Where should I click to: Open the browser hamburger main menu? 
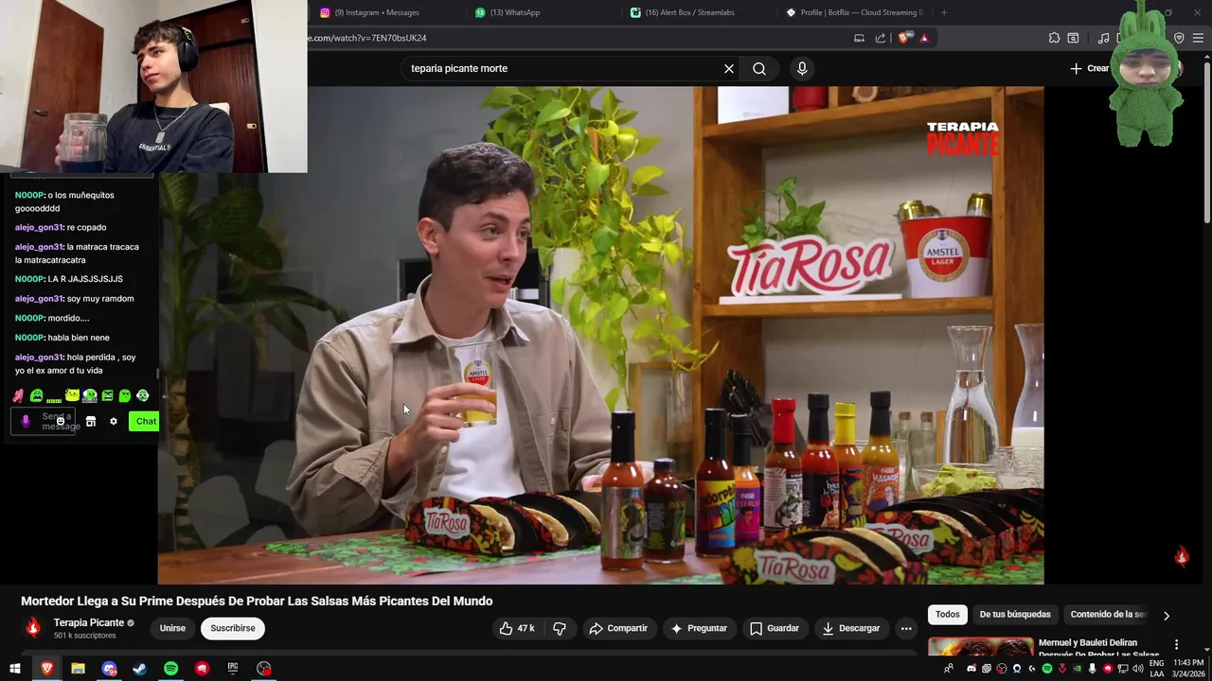point(1198,38)
